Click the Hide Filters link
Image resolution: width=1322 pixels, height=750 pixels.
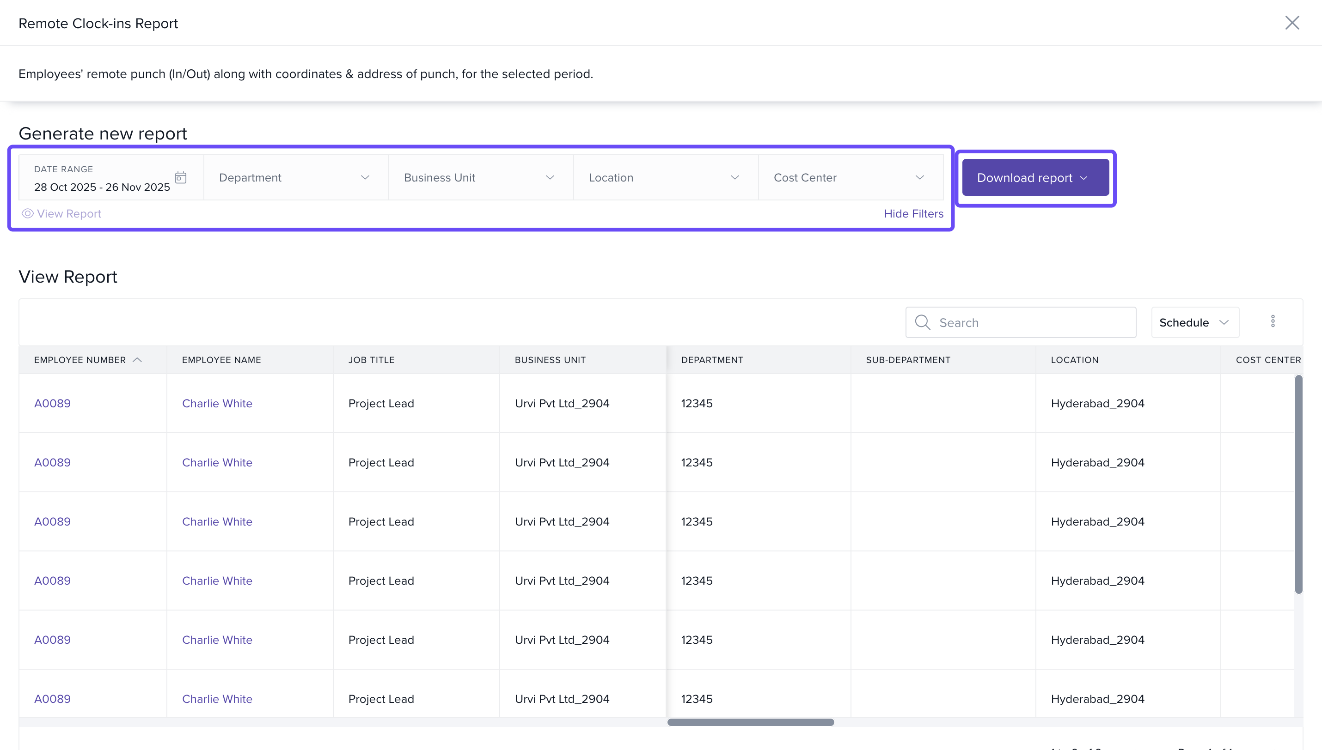tap(913, 213)
